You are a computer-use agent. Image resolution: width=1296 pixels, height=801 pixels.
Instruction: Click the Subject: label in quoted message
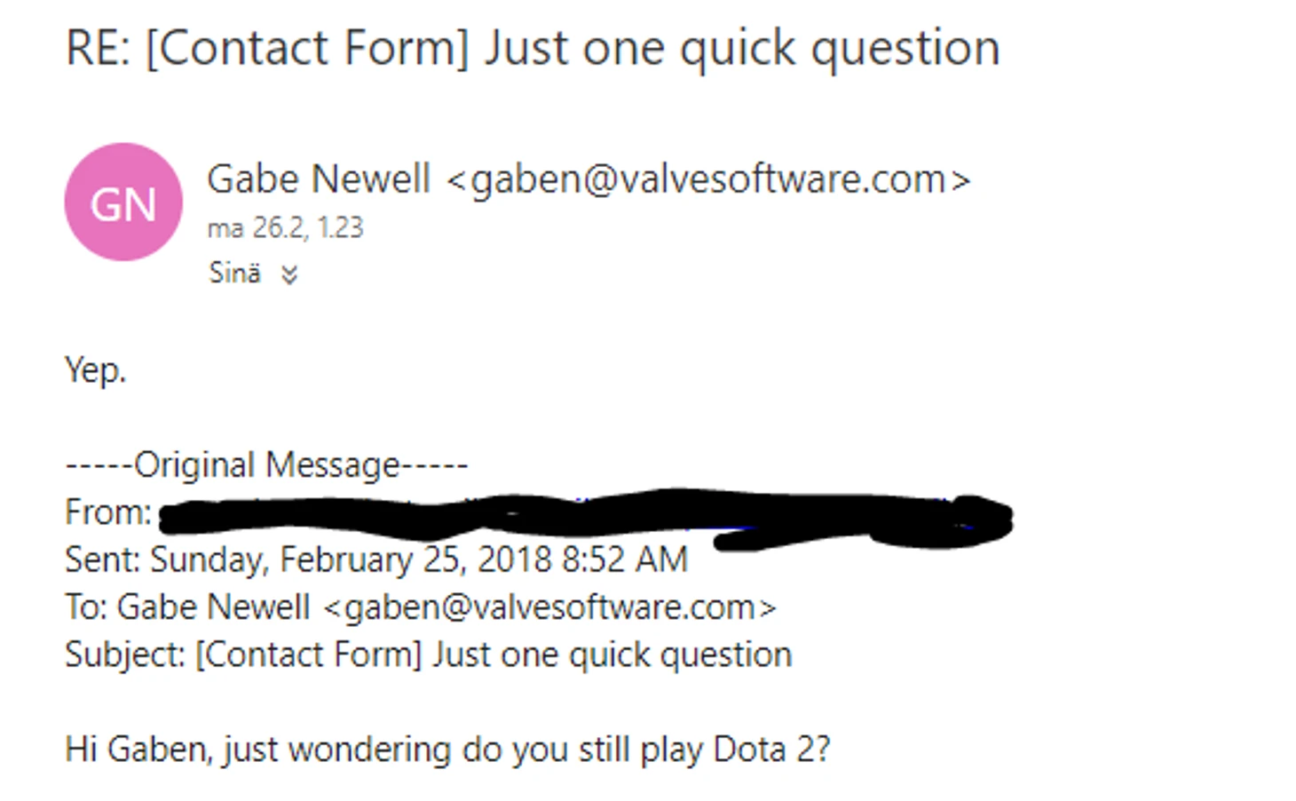125,655
